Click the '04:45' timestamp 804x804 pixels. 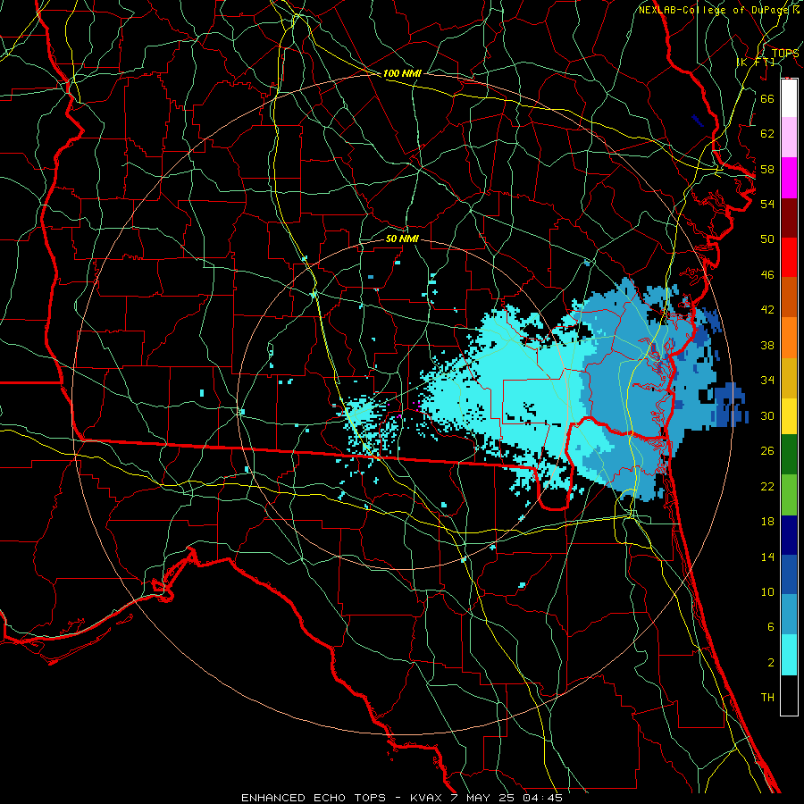pyautogui.click(x=543, y=798)
